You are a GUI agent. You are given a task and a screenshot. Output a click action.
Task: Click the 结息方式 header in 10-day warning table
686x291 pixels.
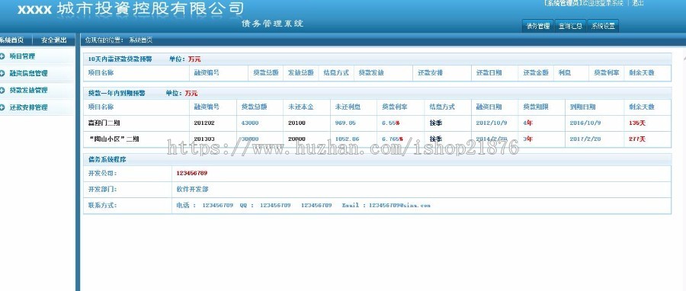[x=336, y=73]
